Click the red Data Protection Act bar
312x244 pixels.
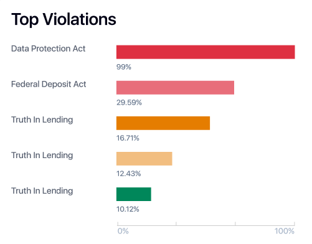click(206, 52)
